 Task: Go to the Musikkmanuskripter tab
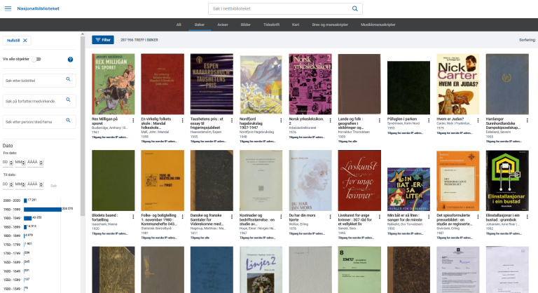click(x=378, y=25)
